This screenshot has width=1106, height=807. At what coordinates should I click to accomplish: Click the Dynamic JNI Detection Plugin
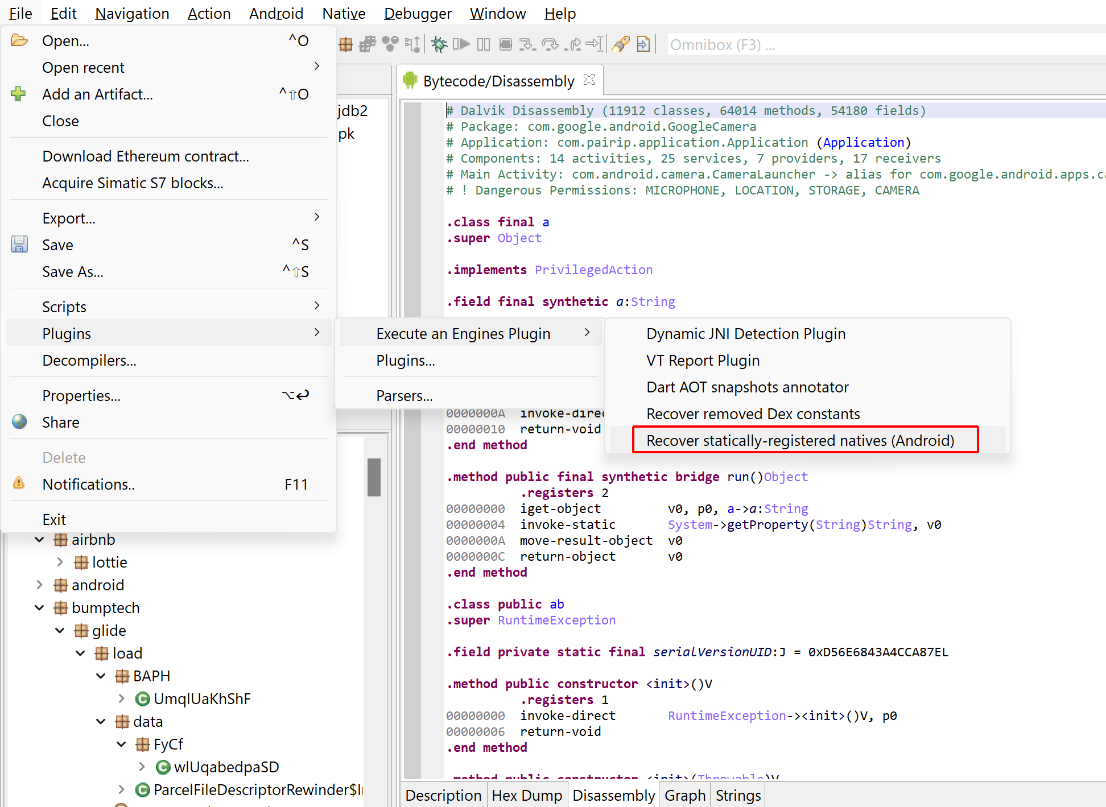coord(745,334)
